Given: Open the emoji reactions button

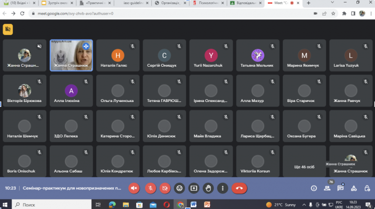Looking at the screenshot, I should [179, 188].
